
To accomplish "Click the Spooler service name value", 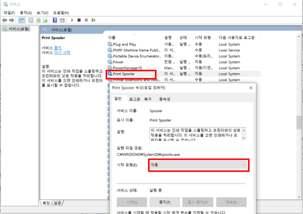I will (x=156, y=111).
